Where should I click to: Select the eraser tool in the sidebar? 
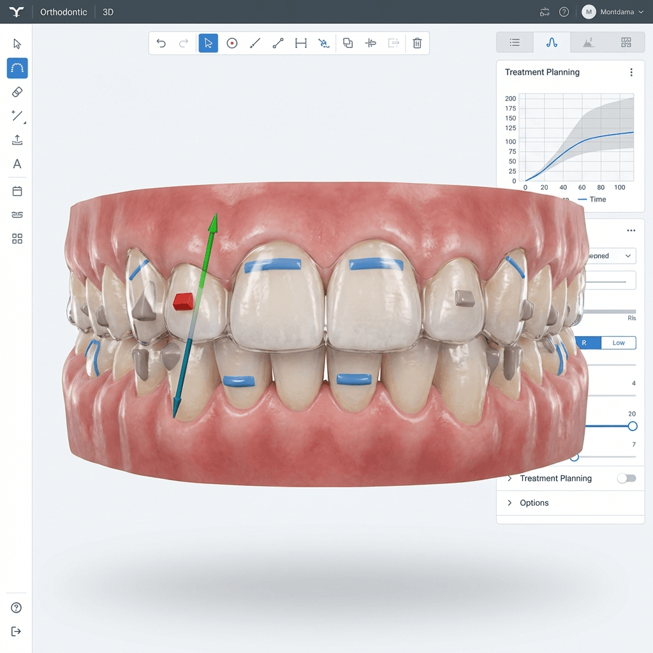tap(17, 92)
